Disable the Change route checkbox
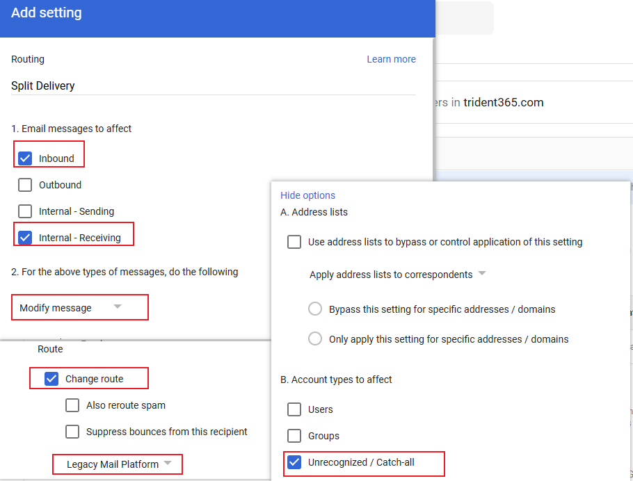This screenshot has width=633, height=481. [51, 379]
